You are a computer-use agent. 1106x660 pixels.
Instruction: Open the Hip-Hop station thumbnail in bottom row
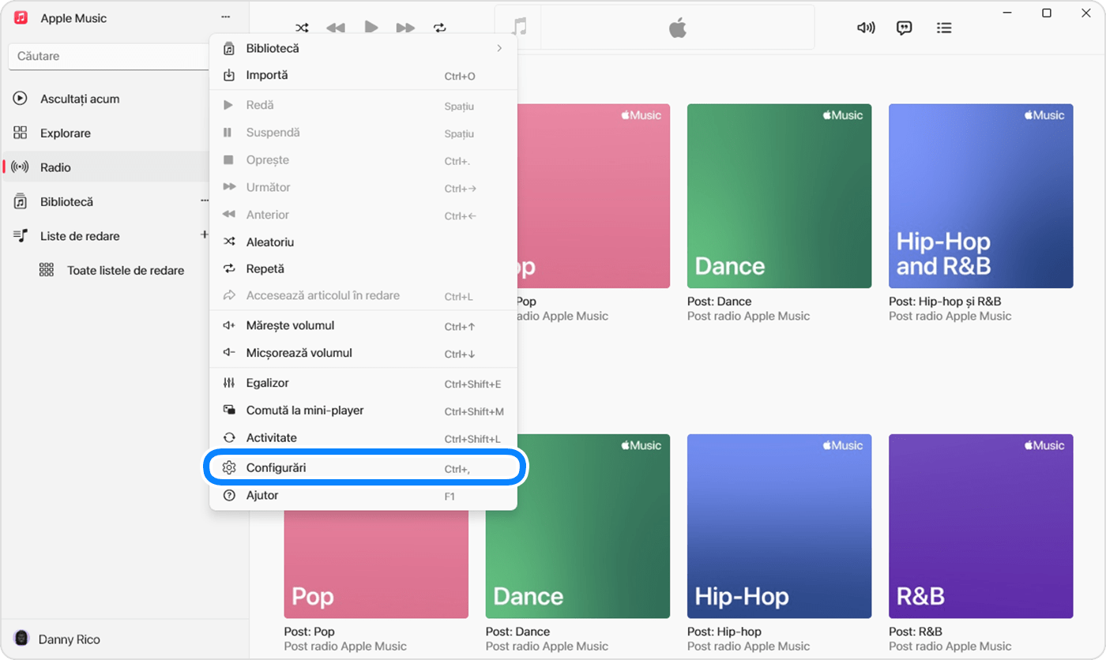pos(779,526)
